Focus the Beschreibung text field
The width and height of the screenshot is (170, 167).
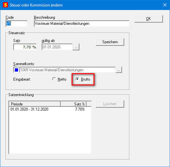(x=82, y=24)
